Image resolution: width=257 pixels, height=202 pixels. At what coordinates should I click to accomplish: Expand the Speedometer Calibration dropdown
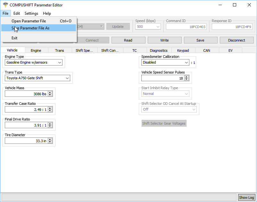165,63
